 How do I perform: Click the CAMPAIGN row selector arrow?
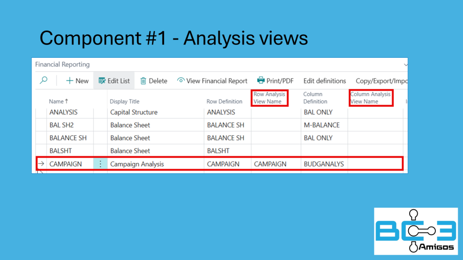[41, 164]
